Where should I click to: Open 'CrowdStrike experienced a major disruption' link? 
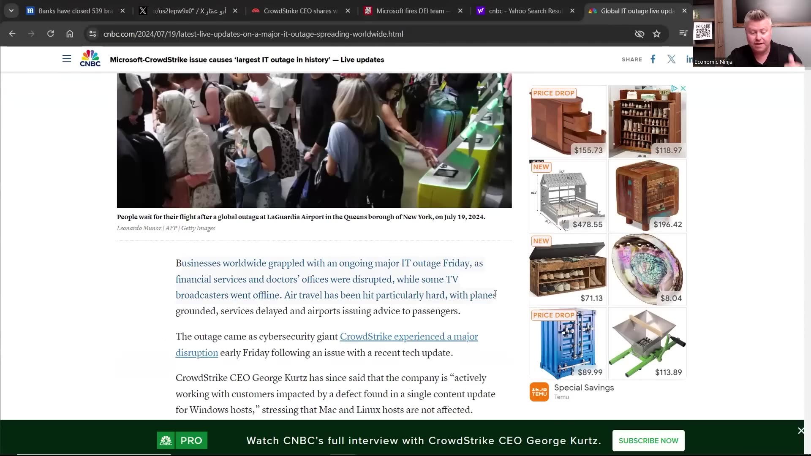click(x=408, y=337)
